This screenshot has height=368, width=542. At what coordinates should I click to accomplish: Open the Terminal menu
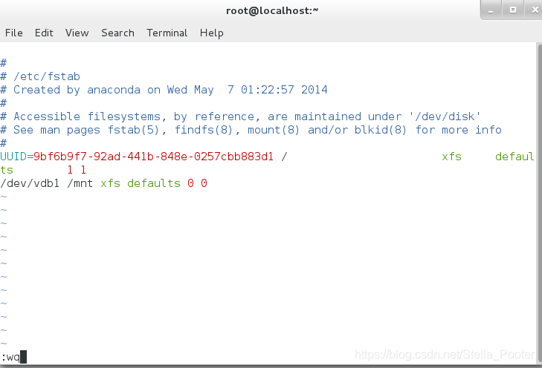167,33
